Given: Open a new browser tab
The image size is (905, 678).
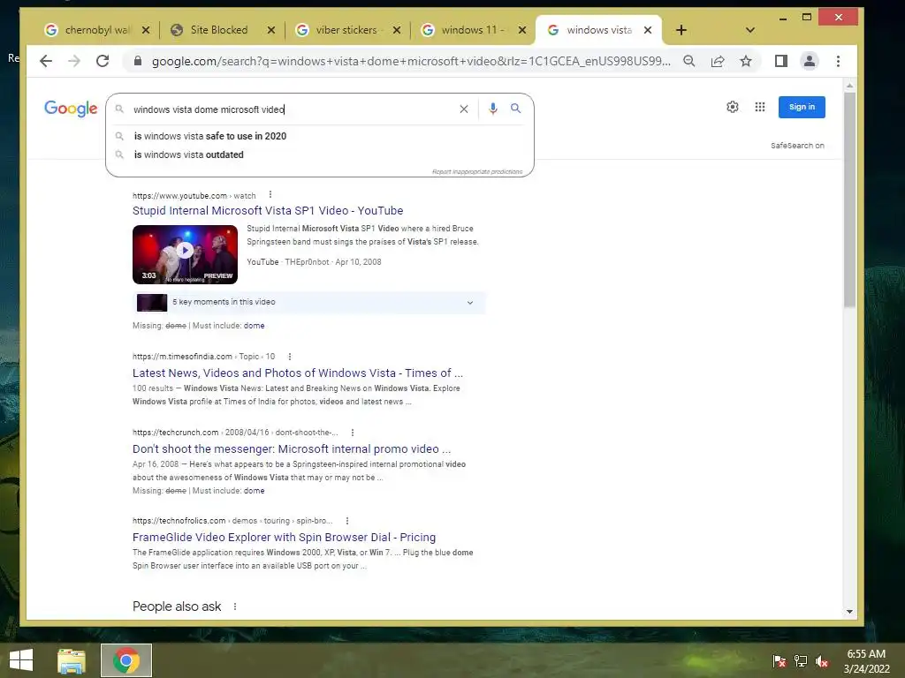Looking at the screenshot, I should pyautogui.click(x=681, y=30).
